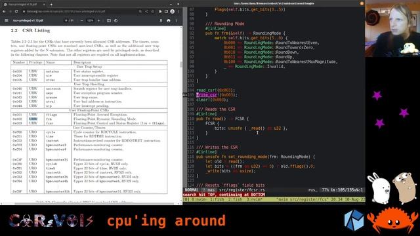Select the riscv-privileged-v1.10.pdf browser tab
The width and height of the screenshot is (420, 236).
tap(24, 5)
